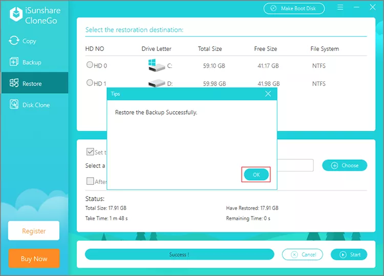Viewport: 384px width, 276px height.
Task: Click the Make Boot Disk button
Action: 294,9
